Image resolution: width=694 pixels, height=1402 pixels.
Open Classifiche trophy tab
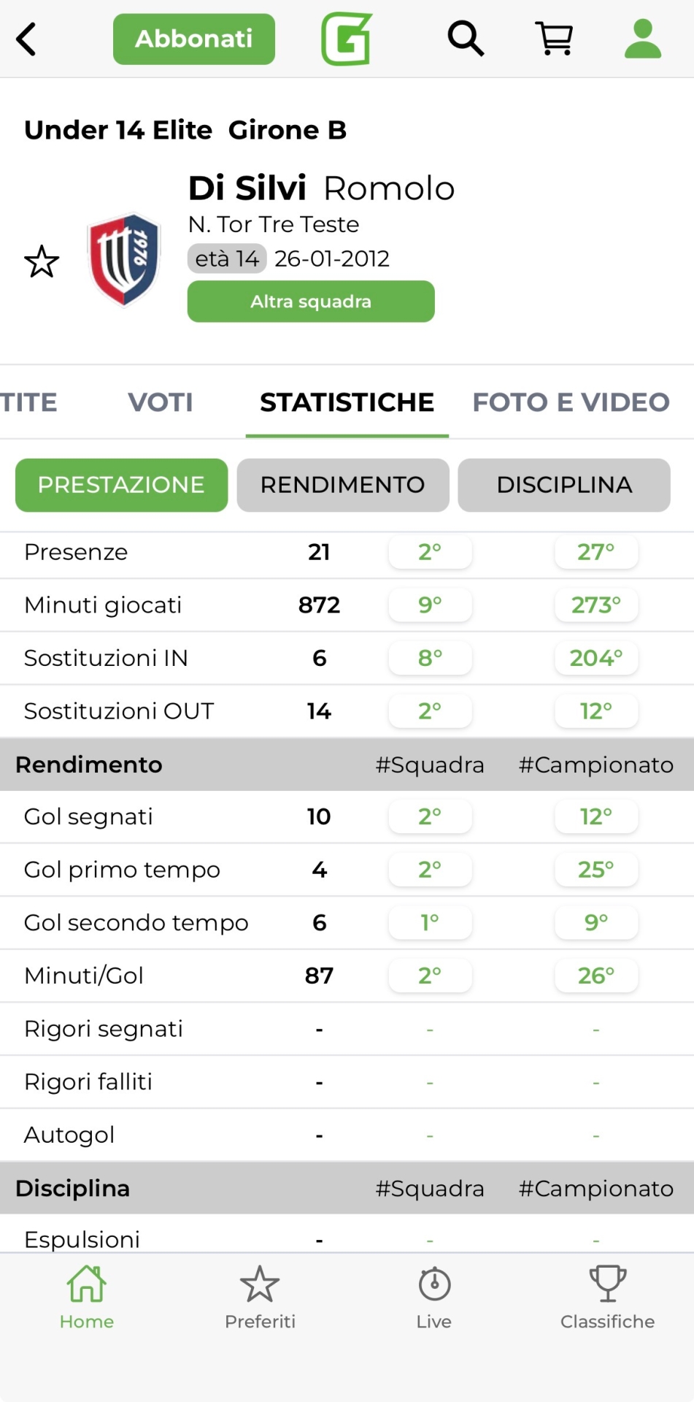point(607,1298)
